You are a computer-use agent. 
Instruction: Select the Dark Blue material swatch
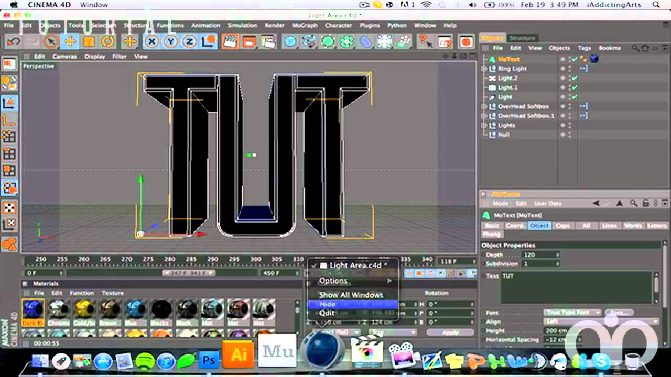[x=33, y=313]
